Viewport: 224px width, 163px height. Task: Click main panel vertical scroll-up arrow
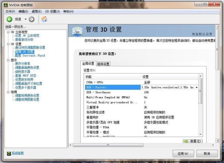point(217,27)
